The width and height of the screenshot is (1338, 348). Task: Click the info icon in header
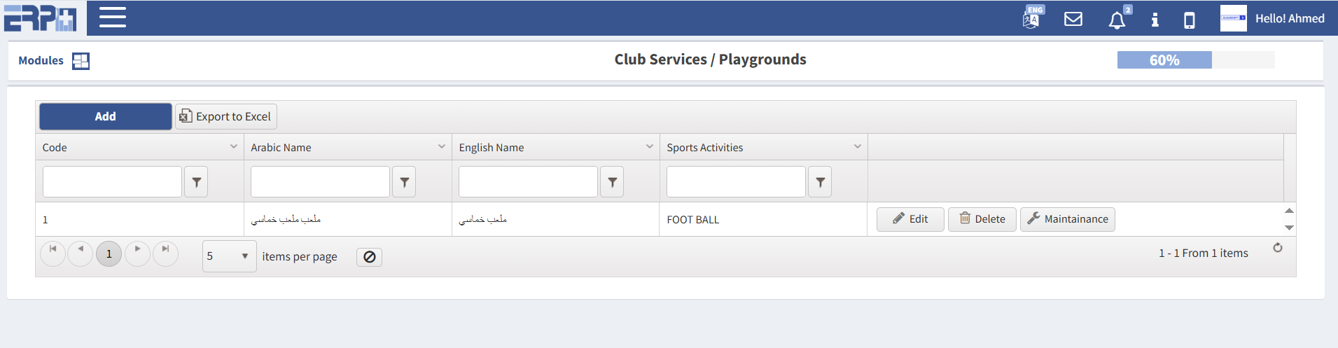tap(1155, 20)
